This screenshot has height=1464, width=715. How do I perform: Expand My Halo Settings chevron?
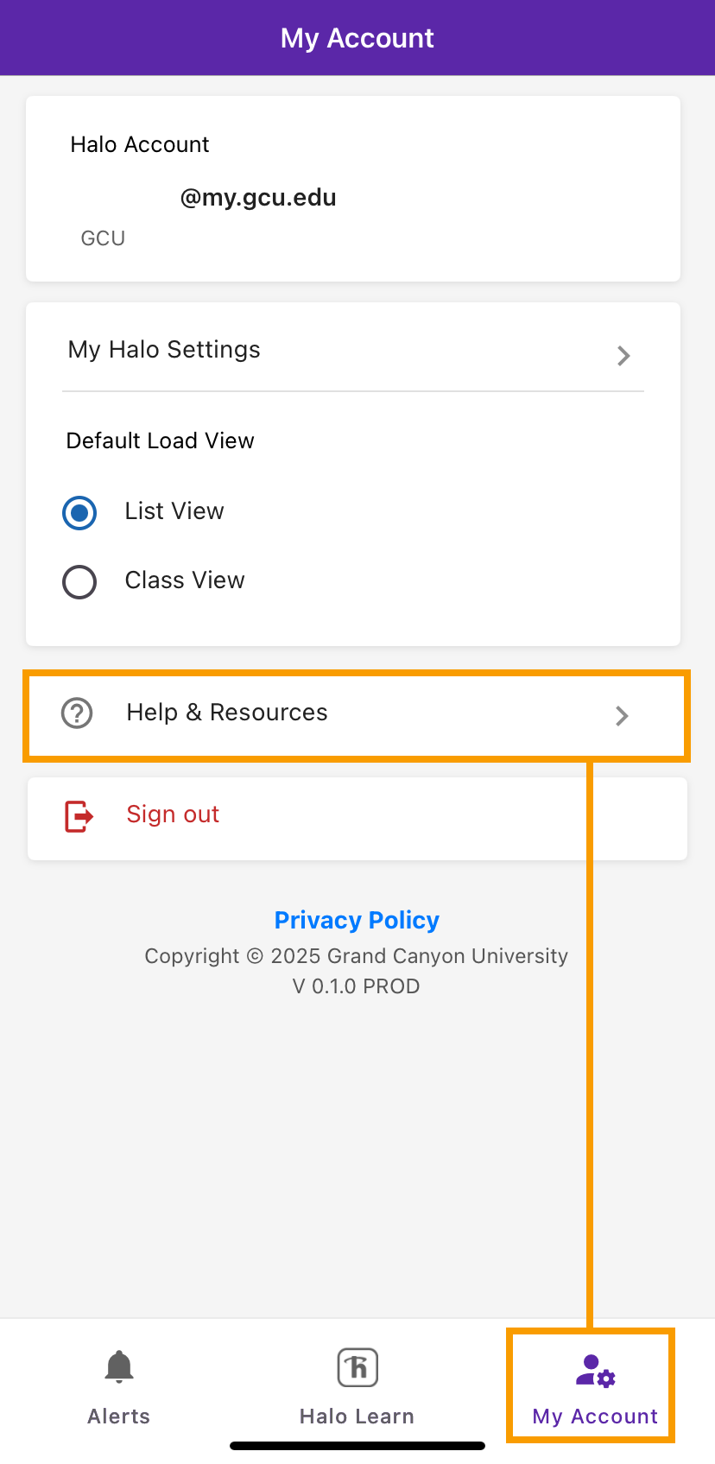623,356
